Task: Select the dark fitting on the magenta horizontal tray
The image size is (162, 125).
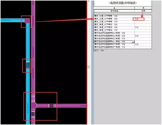Action: coord(51,106)
